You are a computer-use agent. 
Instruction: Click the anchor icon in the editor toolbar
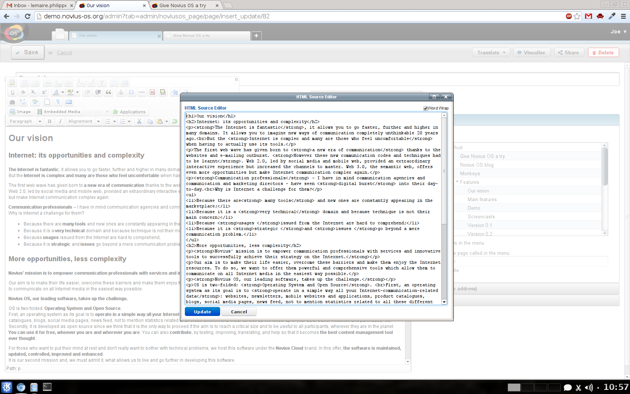[x=121, y=92]
